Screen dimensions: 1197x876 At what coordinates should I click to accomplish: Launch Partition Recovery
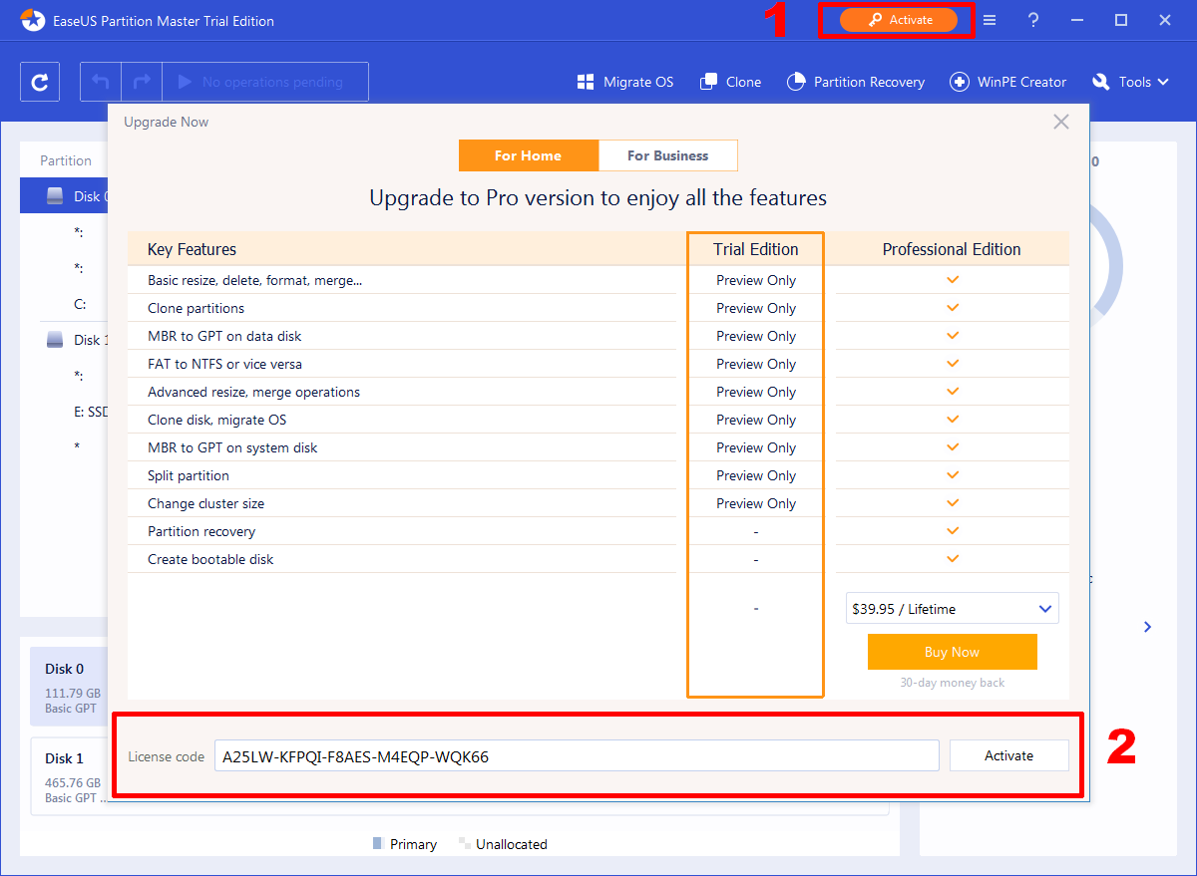(x=856, y=82)
